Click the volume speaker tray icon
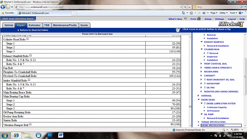The width and height of the screenshot is (247, 139). [x=229, y=135]
